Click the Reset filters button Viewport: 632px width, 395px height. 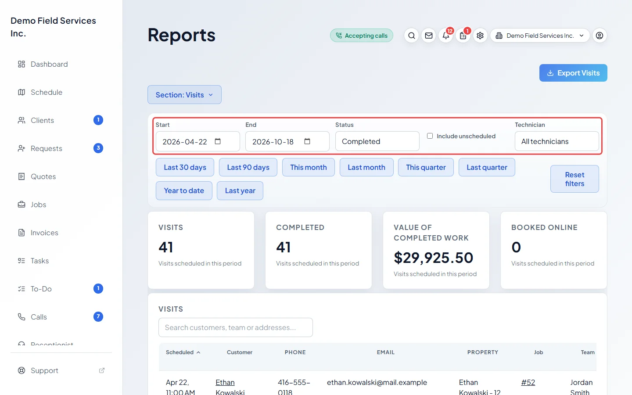tap(575, 179)
